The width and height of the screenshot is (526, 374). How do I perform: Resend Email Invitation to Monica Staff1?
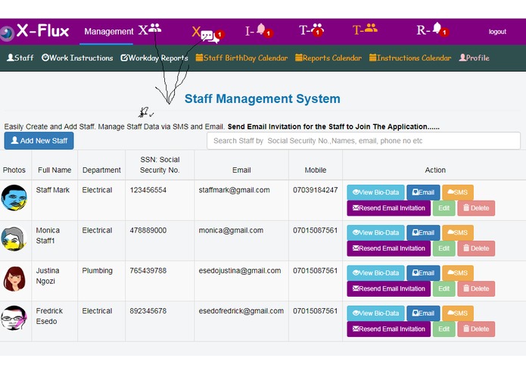click(x=388, y=248)
